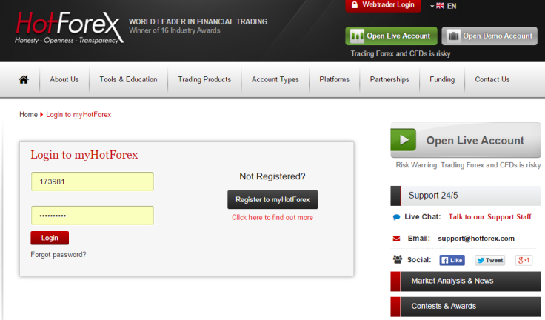
Task: Click the Live Chat speech bubble icon
Action: pos(397,217)
